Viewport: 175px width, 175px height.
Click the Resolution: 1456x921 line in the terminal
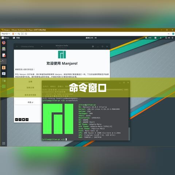89,118
